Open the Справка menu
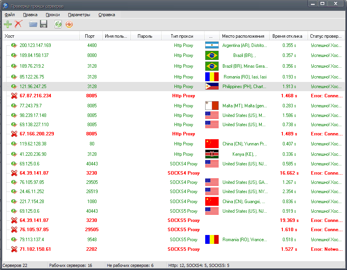Viewport: 347px width, 270px height. [106, 15]
